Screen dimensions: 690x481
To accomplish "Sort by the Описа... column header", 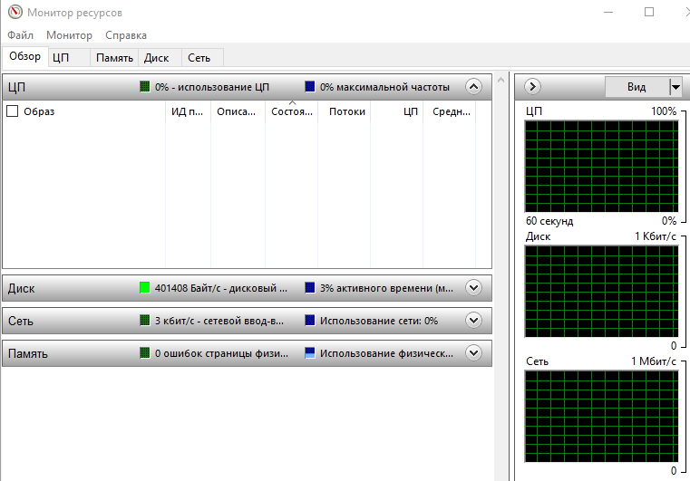I will tap(237, 111).
